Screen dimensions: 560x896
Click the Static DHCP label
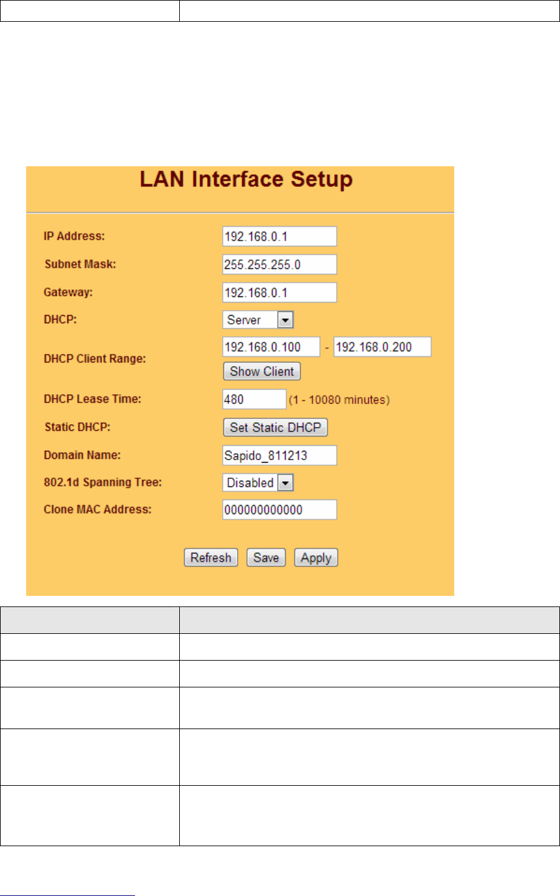[77, 427]
